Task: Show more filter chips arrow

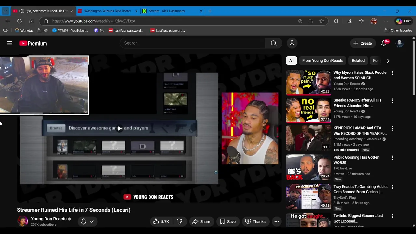Action: 388,61
